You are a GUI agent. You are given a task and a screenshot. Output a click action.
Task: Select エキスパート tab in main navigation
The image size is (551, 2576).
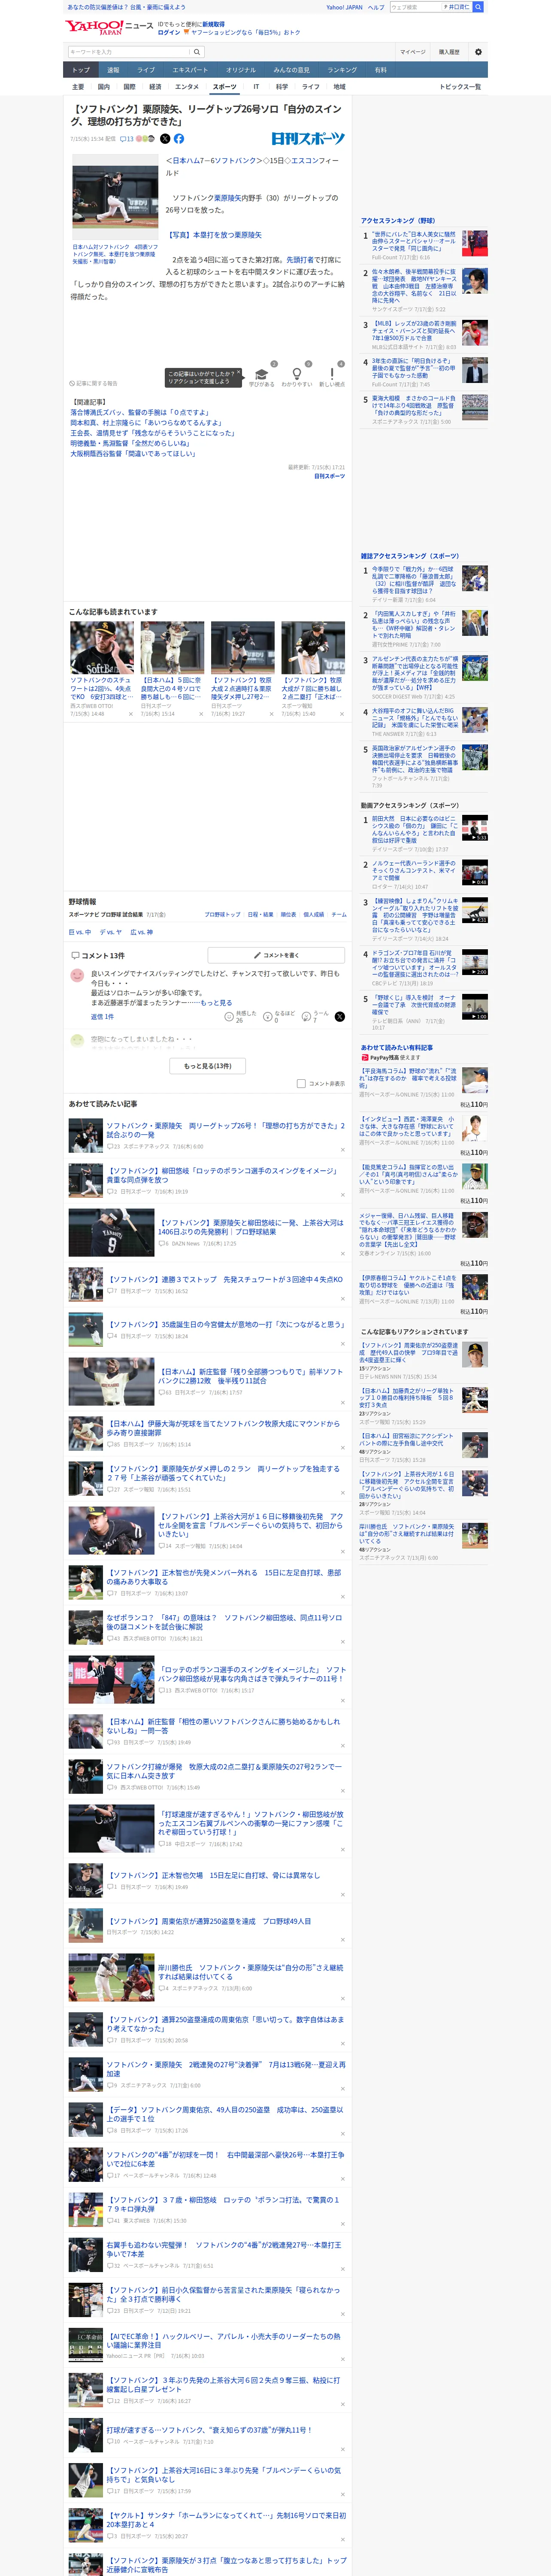pos(190,70)
